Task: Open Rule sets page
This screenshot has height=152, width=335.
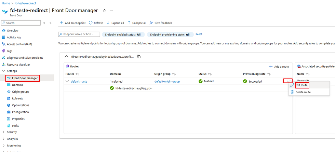Action: coord(17,98)
